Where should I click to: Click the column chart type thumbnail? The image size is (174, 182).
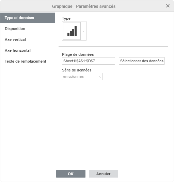72,31
